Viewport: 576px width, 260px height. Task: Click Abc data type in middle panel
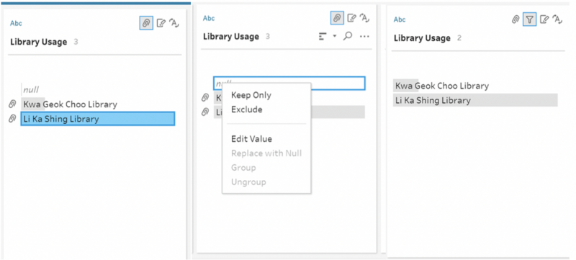[x=209, y=18]
